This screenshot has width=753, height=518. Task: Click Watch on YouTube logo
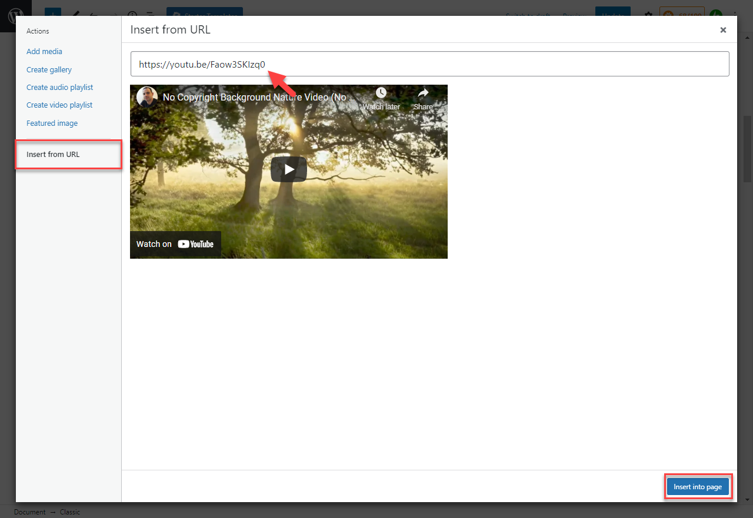click(175, 244)
